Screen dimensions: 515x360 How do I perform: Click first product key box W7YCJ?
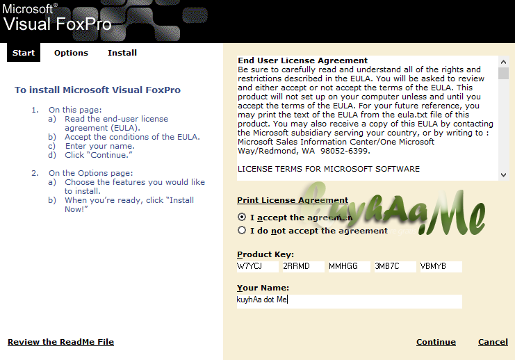coord(257,266)
